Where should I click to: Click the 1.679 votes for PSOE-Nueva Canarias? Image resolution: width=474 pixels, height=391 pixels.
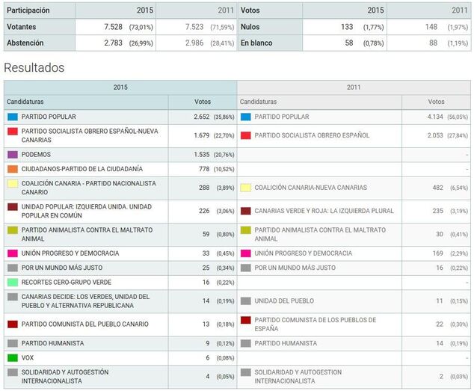(x=202, y=135)
